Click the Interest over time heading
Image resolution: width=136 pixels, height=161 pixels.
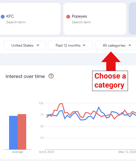tap(25, 76)
